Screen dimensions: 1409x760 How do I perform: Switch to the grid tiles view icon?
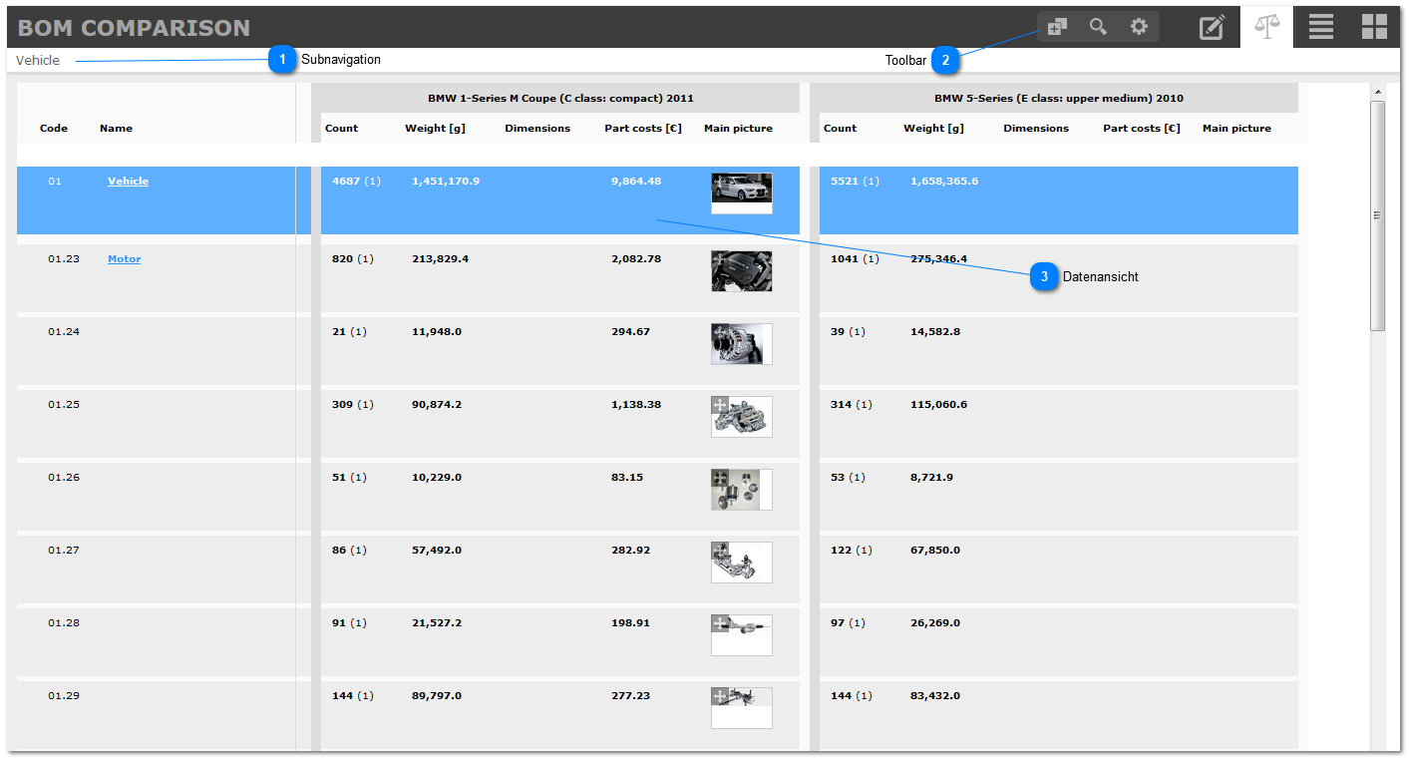click(x=1374, y=27)
